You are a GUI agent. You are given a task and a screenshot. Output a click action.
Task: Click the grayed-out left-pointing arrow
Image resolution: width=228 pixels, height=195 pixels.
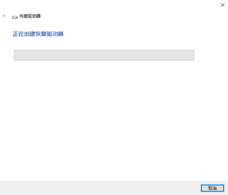coord(4,16)
